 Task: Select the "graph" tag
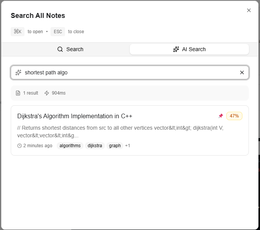click(x=115, y=146)
